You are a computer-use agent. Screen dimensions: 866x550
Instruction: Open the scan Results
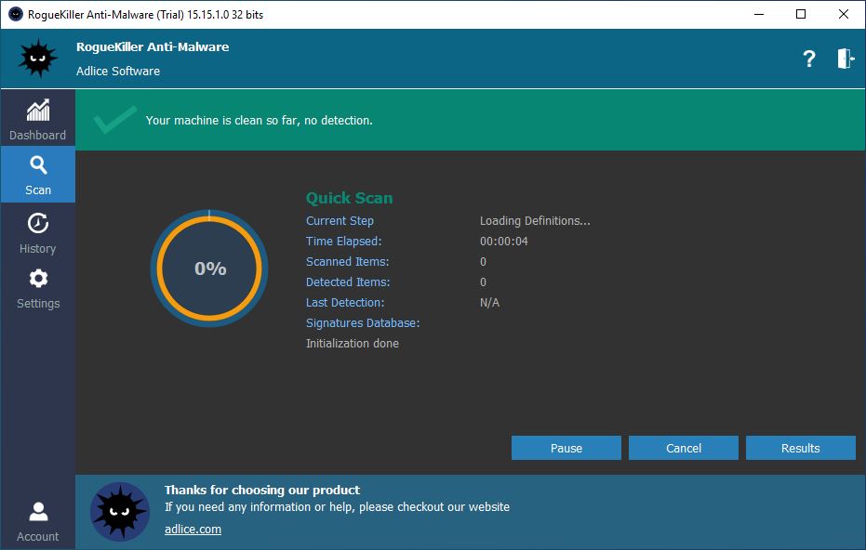click(800, 448)
